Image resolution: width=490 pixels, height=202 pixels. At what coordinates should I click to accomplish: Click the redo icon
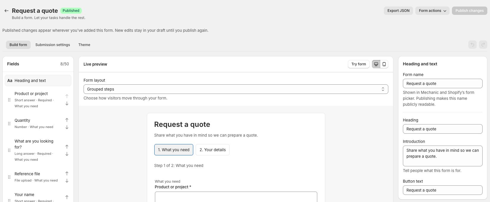point(483,45)
